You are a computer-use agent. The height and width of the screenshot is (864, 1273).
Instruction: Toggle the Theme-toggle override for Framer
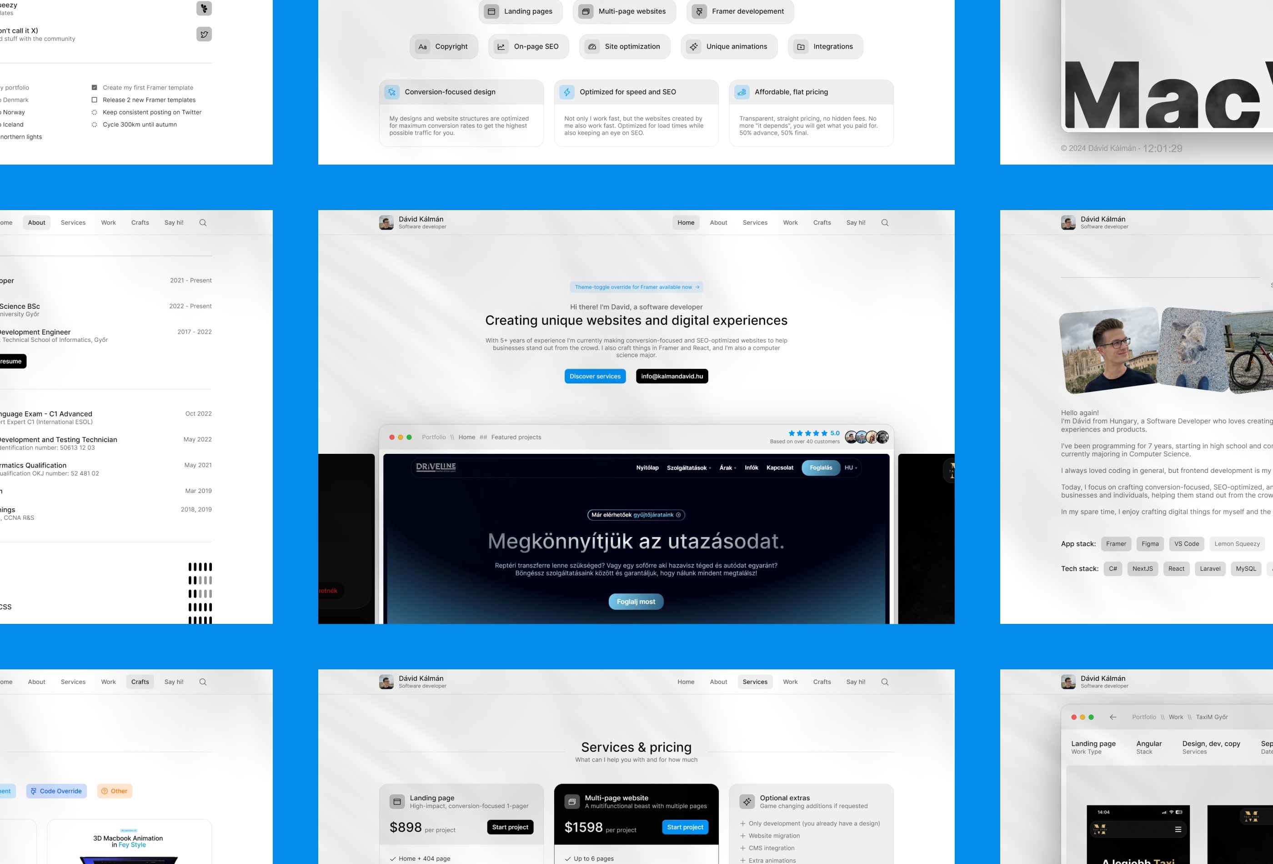636,286
